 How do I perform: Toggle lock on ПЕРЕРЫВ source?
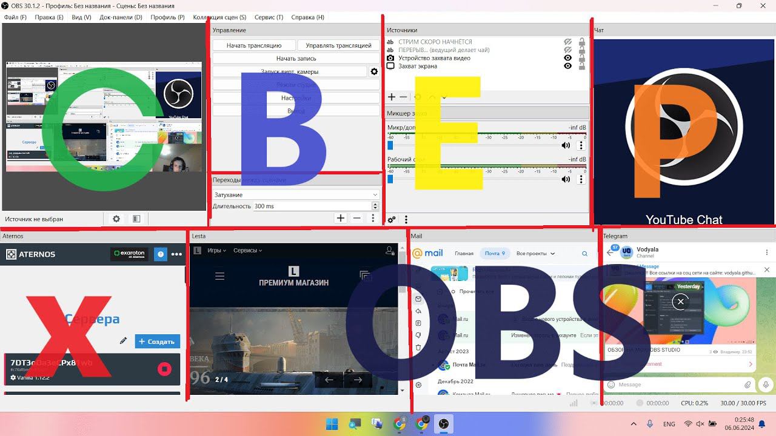(582, 50)
